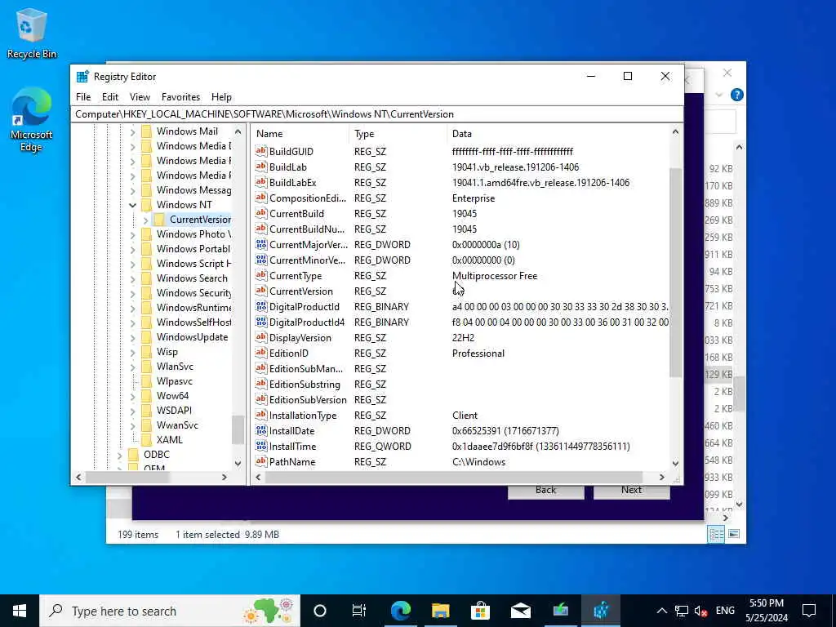Select the DisplayVersion value name
Screen dimensions: 836x627
[x=300, y=337]
